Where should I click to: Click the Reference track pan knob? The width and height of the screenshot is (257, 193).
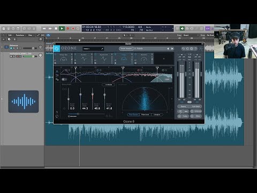pyautogui.click(x=41, y=47)
